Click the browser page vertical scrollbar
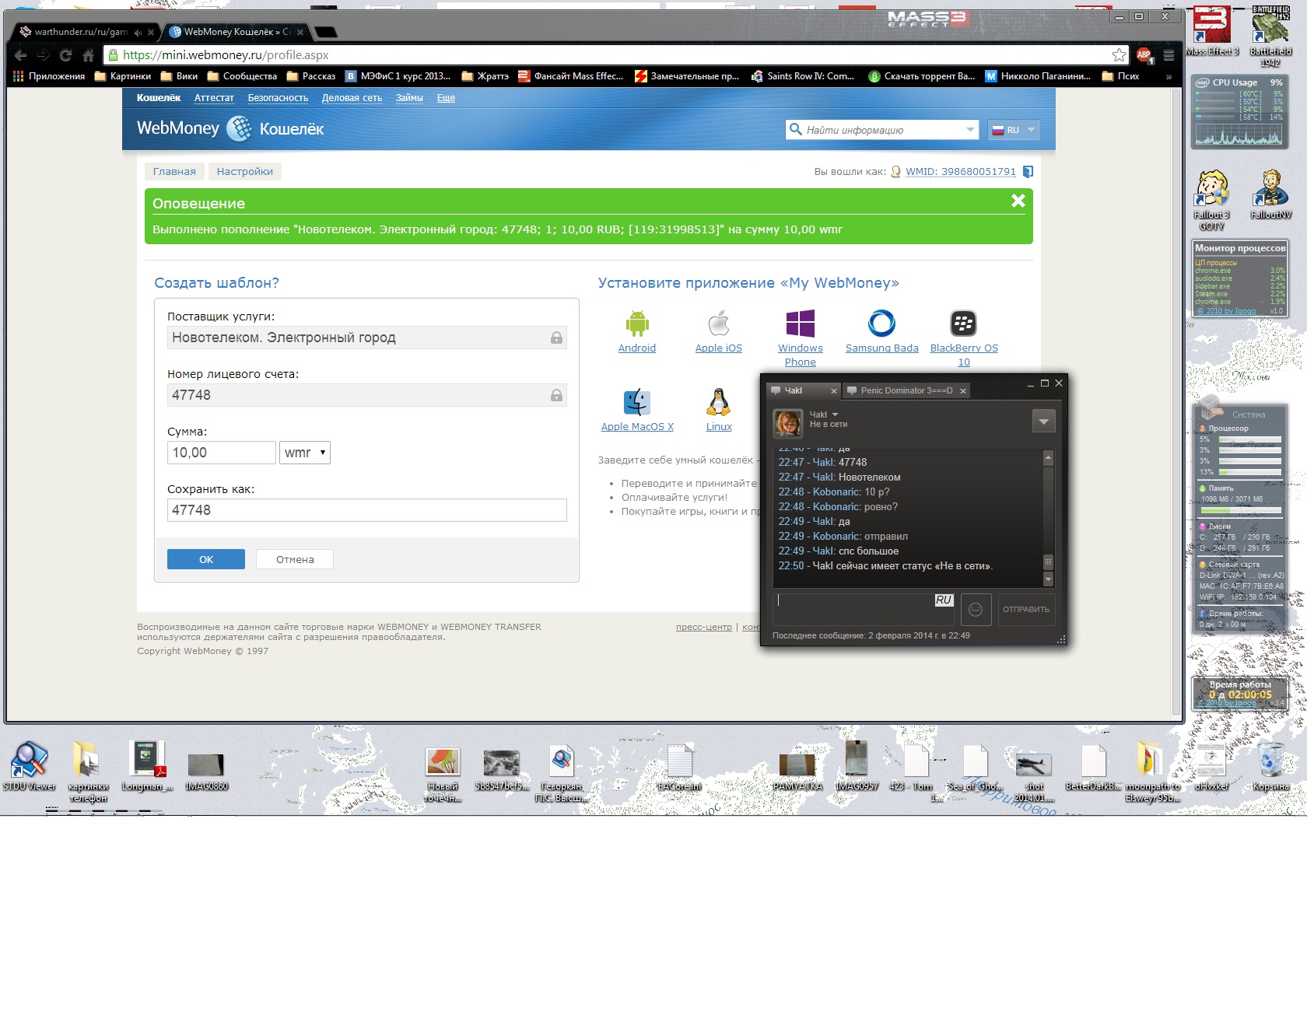Screen dimensions: 1307x1025 1176,401
